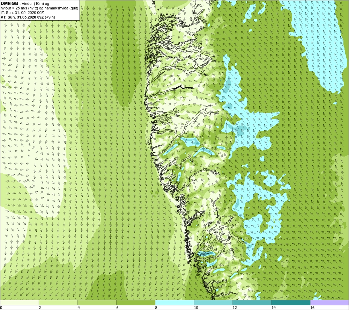Click the 6–8 m/s darker green legend swatch
349x310 pixels.
(x=135, y=302)
